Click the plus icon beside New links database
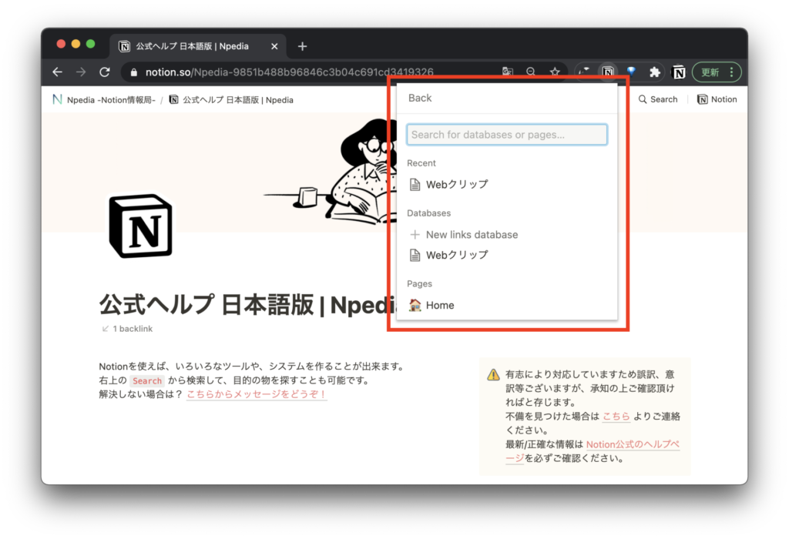Viewport: 789px width, 539px height. (415, 234)
